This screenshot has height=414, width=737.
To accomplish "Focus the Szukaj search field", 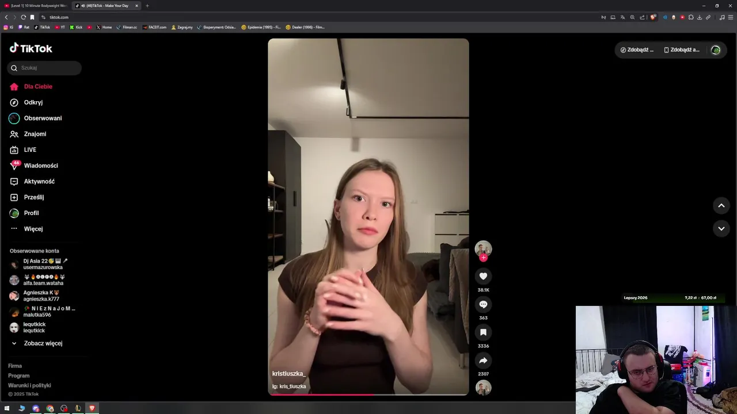I will (x=44, y=68).
